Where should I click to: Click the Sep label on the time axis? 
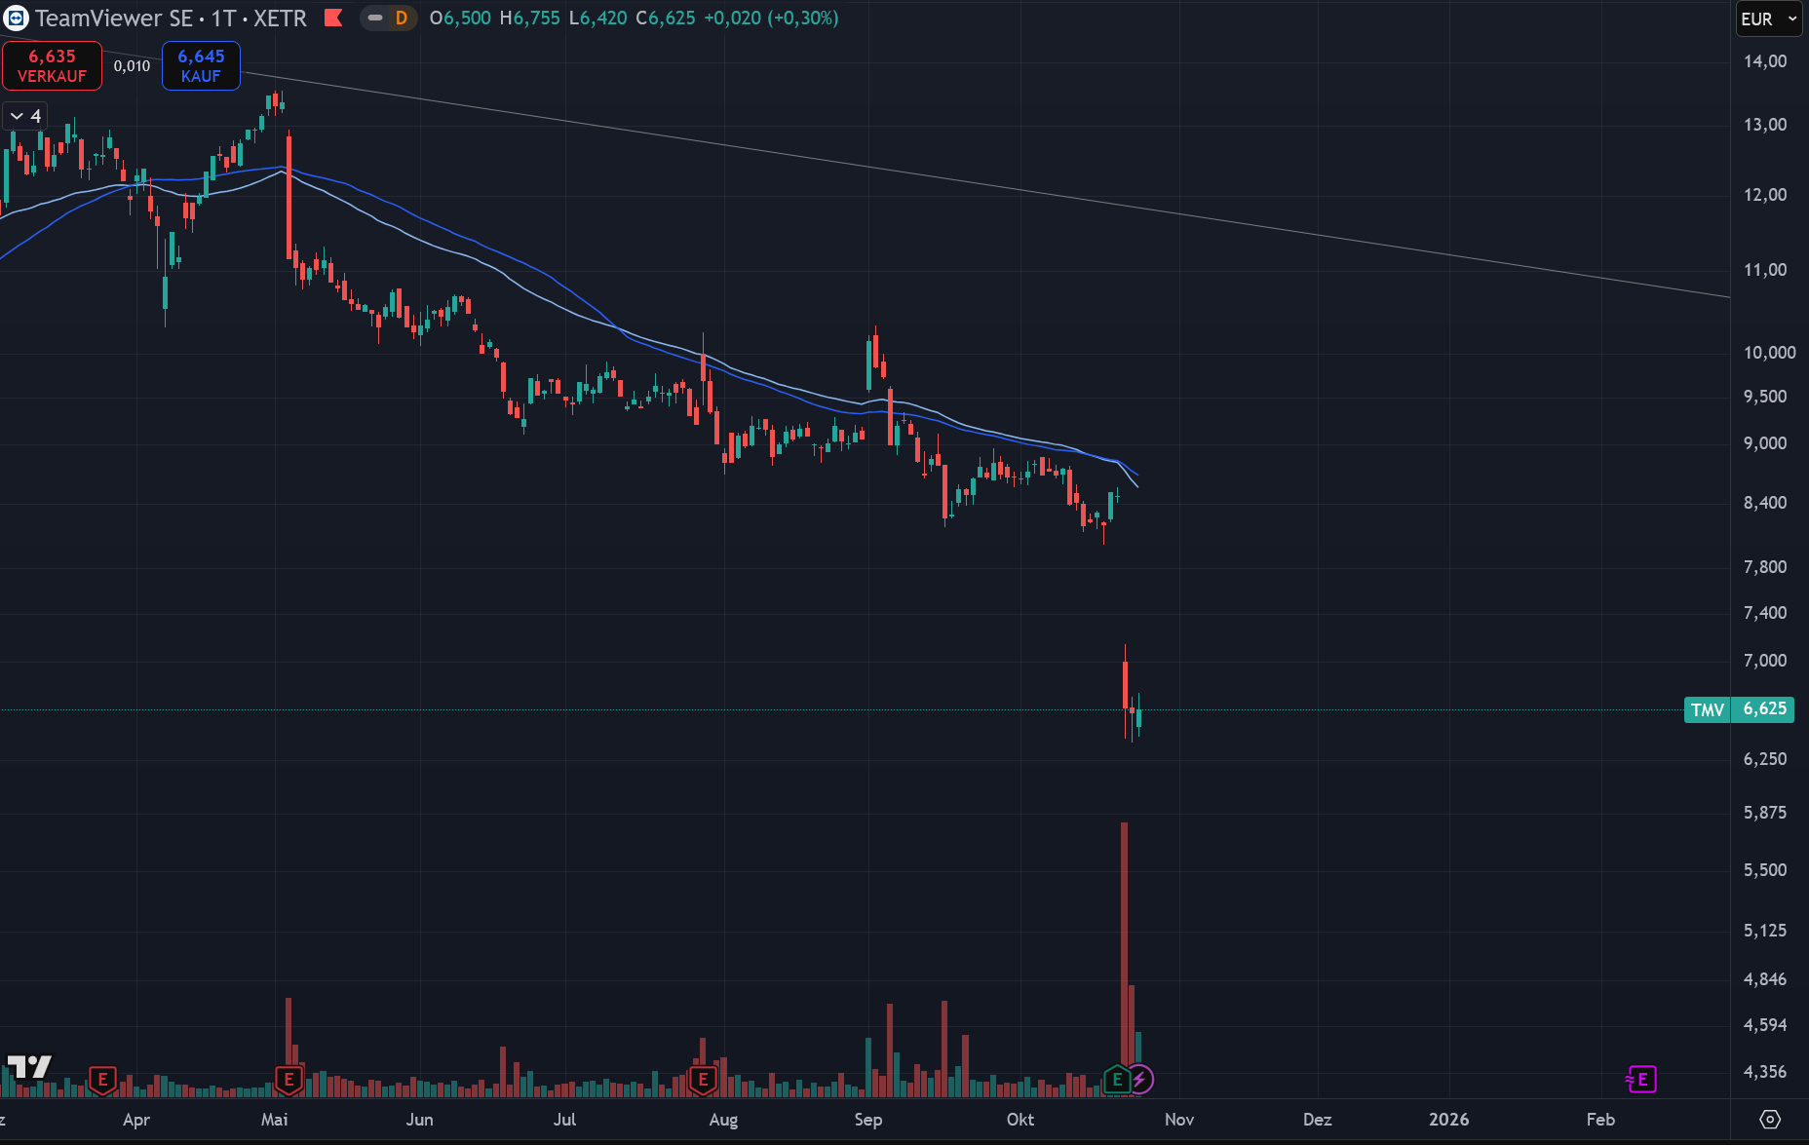pos(868,1120)
